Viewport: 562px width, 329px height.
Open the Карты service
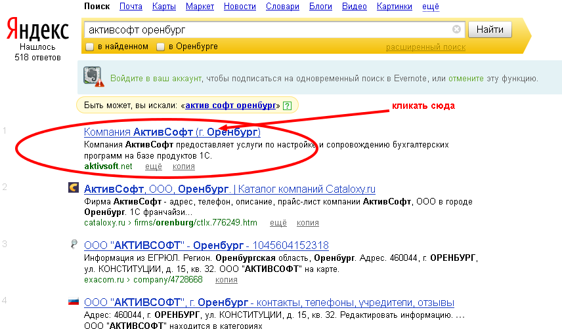[x=163, y=7]
